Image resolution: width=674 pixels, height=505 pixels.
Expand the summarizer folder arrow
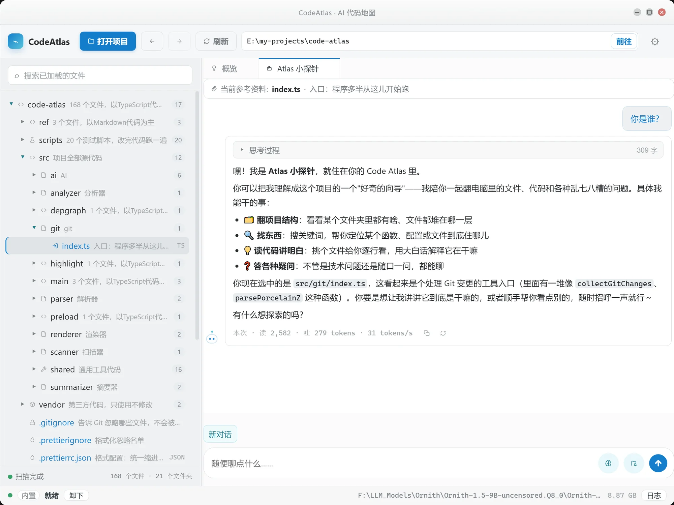(34, 387)
